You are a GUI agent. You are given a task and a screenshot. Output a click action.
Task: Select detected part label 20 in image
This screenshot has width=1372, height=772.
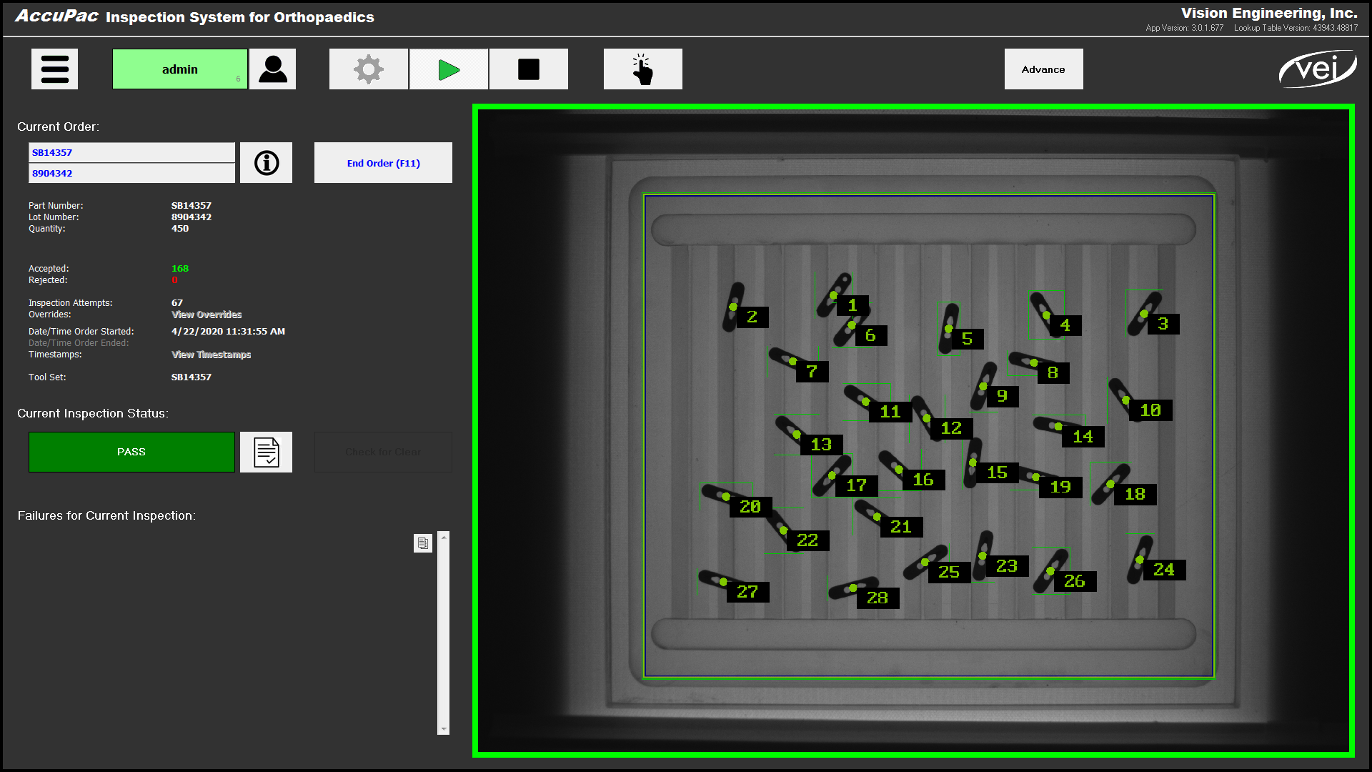[x=750, y=507]
